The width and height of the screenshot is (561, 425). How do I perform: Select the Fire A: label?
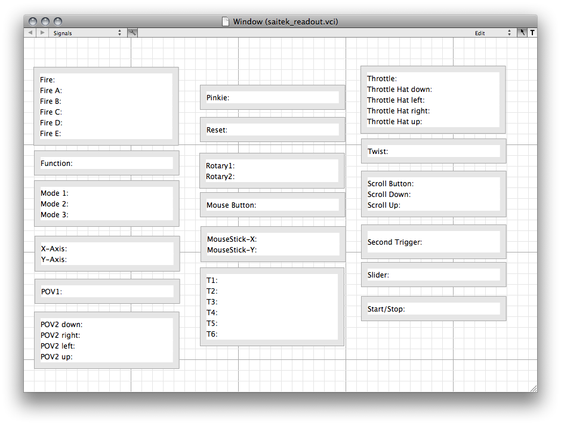click(51, 91)
